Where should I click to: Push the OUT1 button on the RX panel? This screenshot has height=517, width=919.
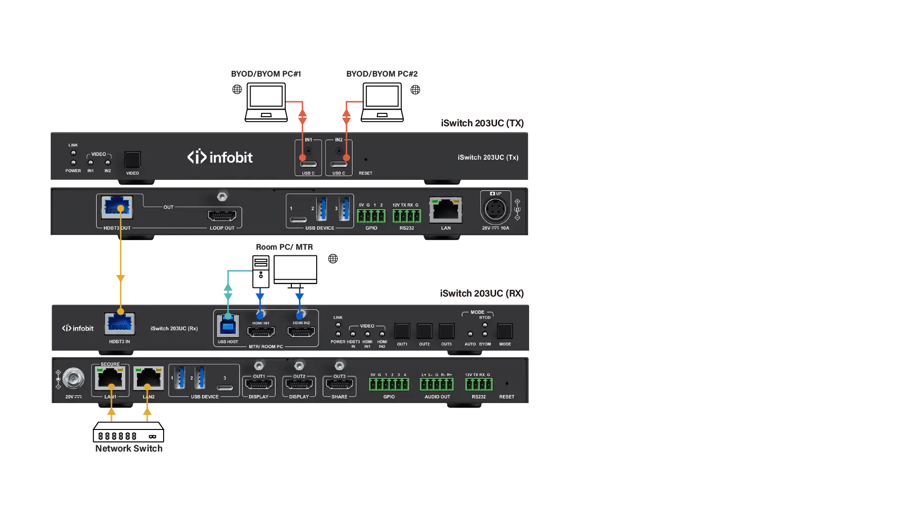coord(402,331)
